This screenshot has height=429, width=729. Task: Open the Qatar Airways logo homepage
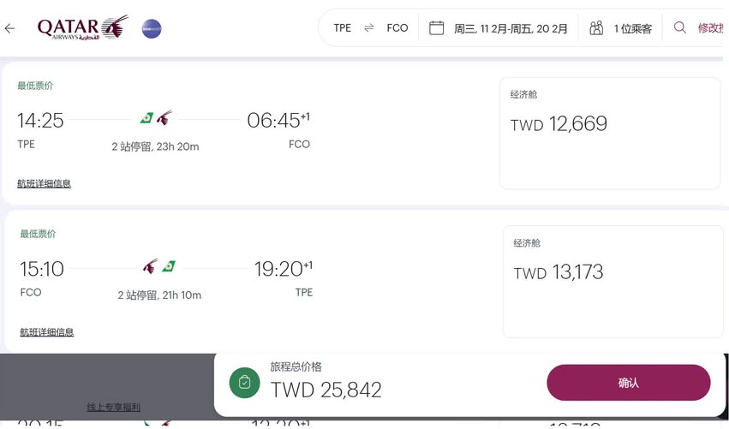point(82,28)
